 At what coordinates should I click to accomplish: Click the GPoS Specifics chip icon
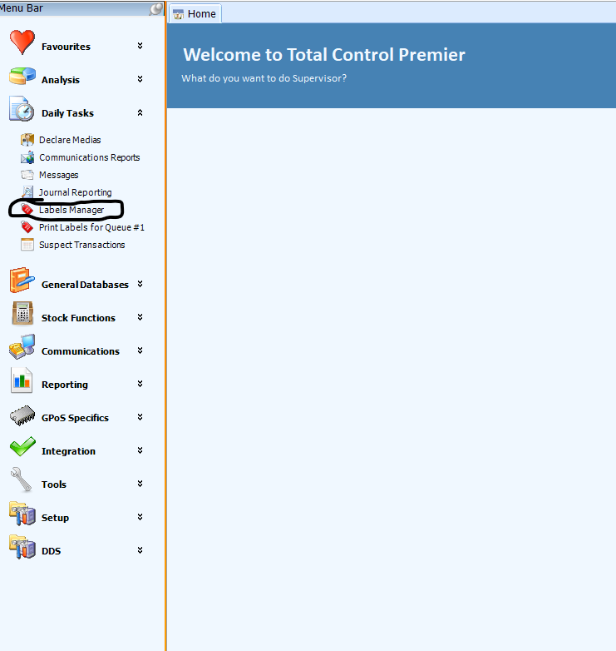22,415
